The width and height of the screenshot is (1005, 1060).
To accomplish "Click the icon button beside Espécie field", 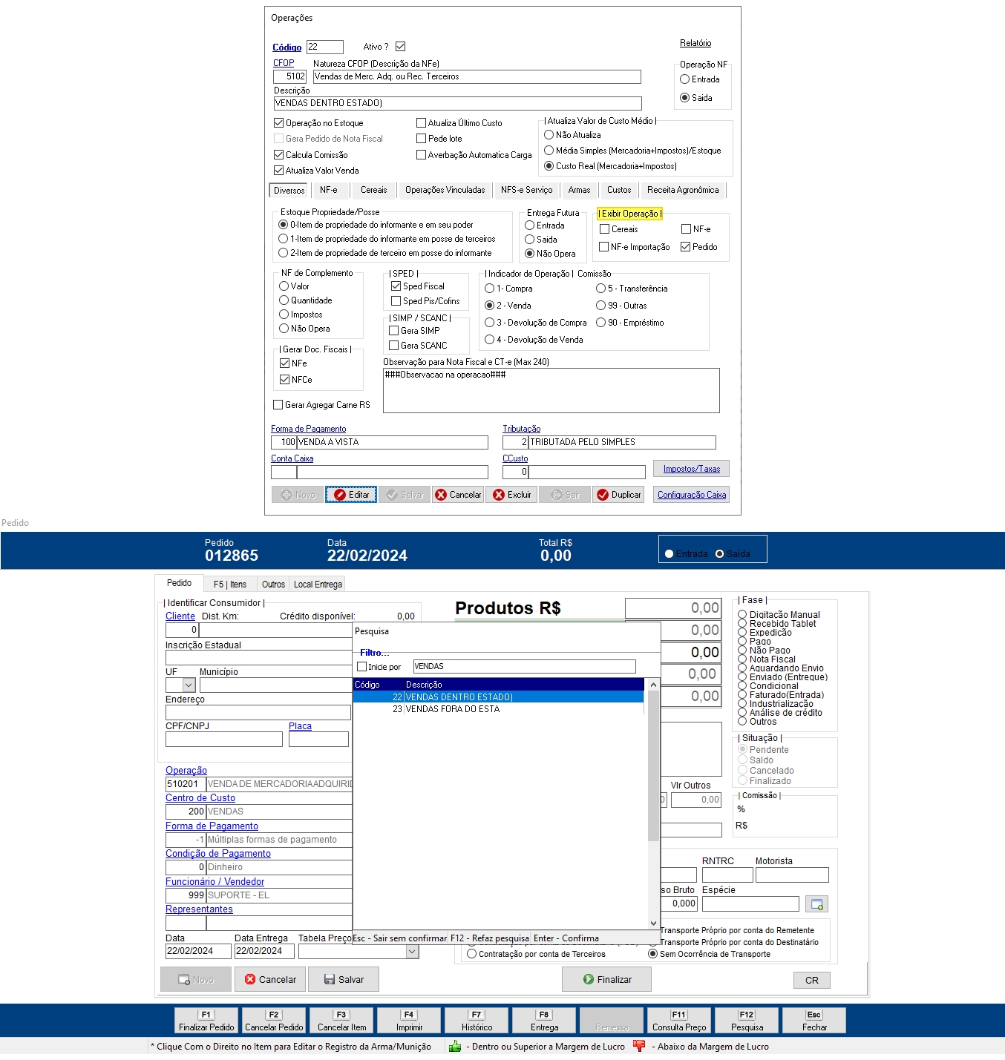I will pyautogui.click(x=816, y=904).
